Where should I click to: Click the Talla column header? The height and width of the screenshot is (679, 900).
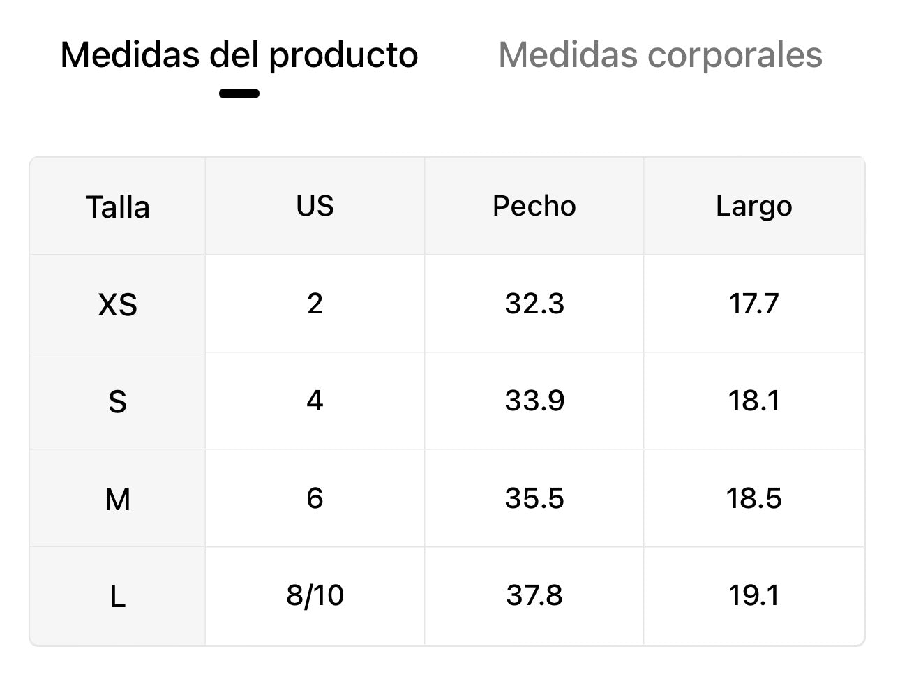117,207
